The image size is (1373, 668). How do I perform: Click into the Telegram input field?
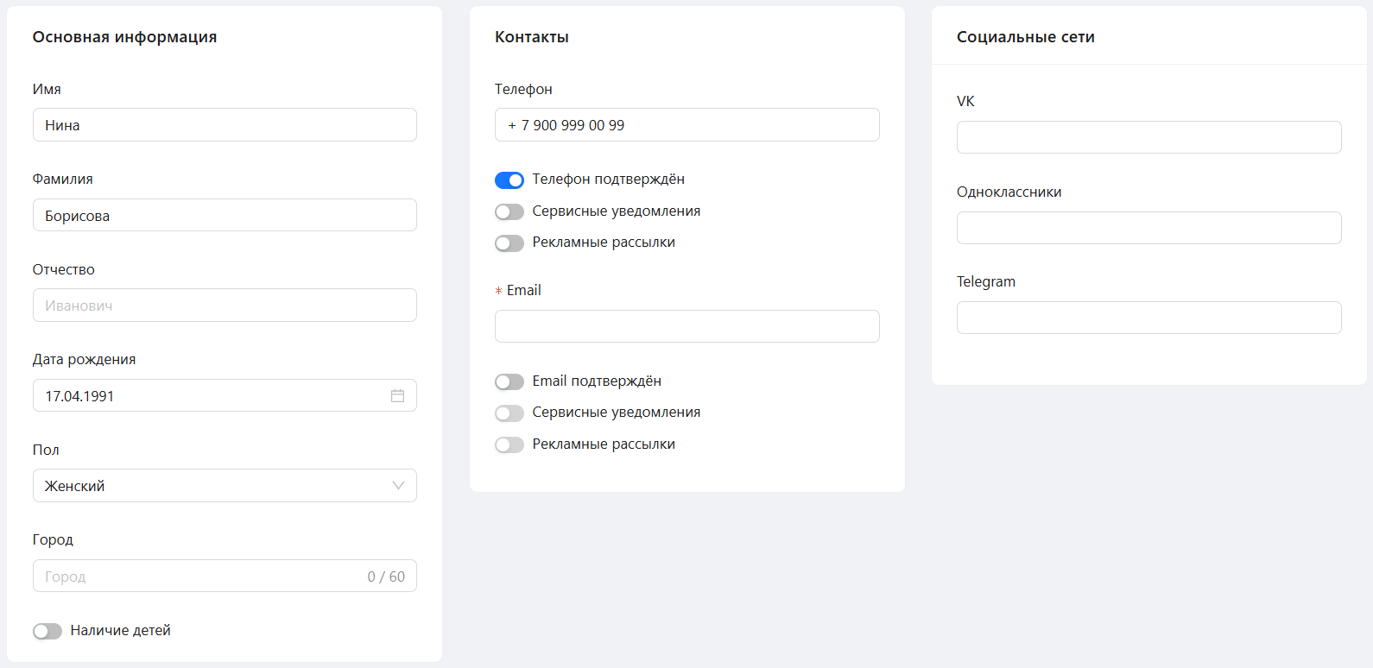(1148, 318)
